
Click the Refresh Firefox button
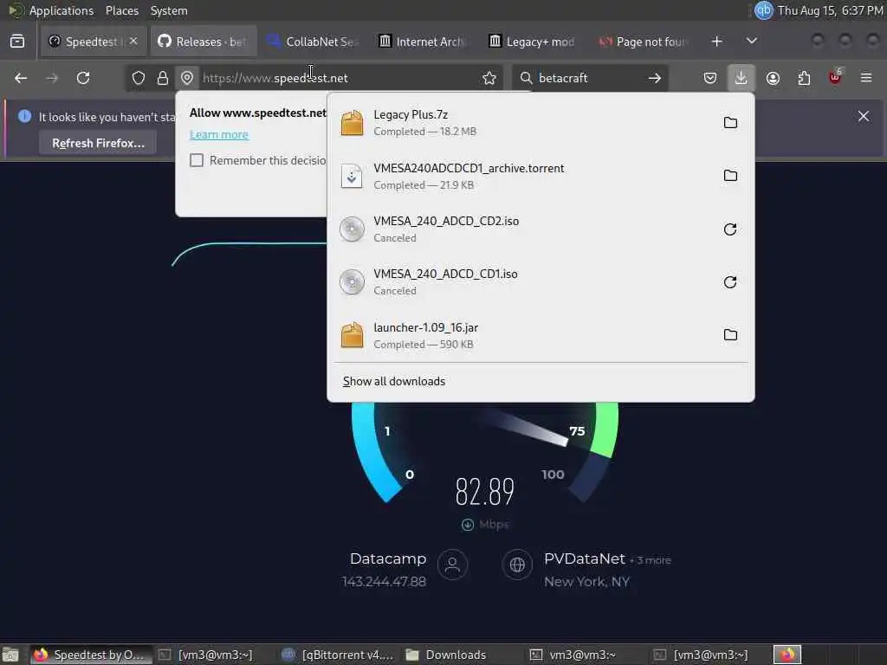click(x=98, y=143)
